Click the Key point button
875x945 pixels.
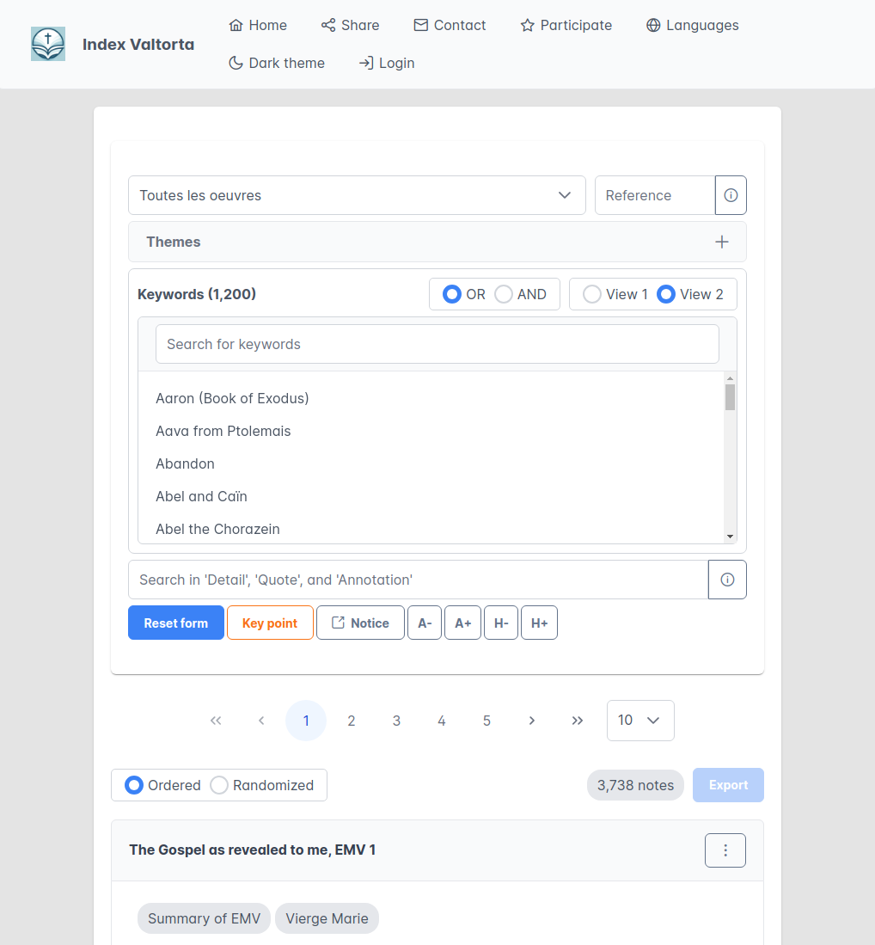270,623
